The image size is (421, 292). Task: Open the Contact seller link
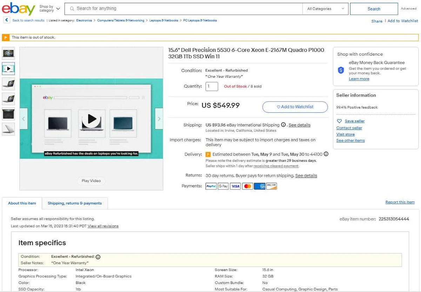point(349,128)
